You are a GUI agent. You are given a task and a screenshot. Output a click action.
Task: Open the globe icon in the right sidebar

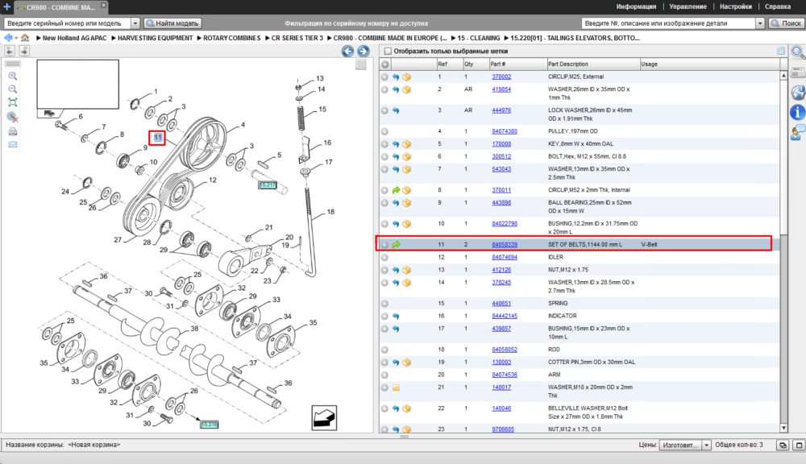click(x=798, y=93)
